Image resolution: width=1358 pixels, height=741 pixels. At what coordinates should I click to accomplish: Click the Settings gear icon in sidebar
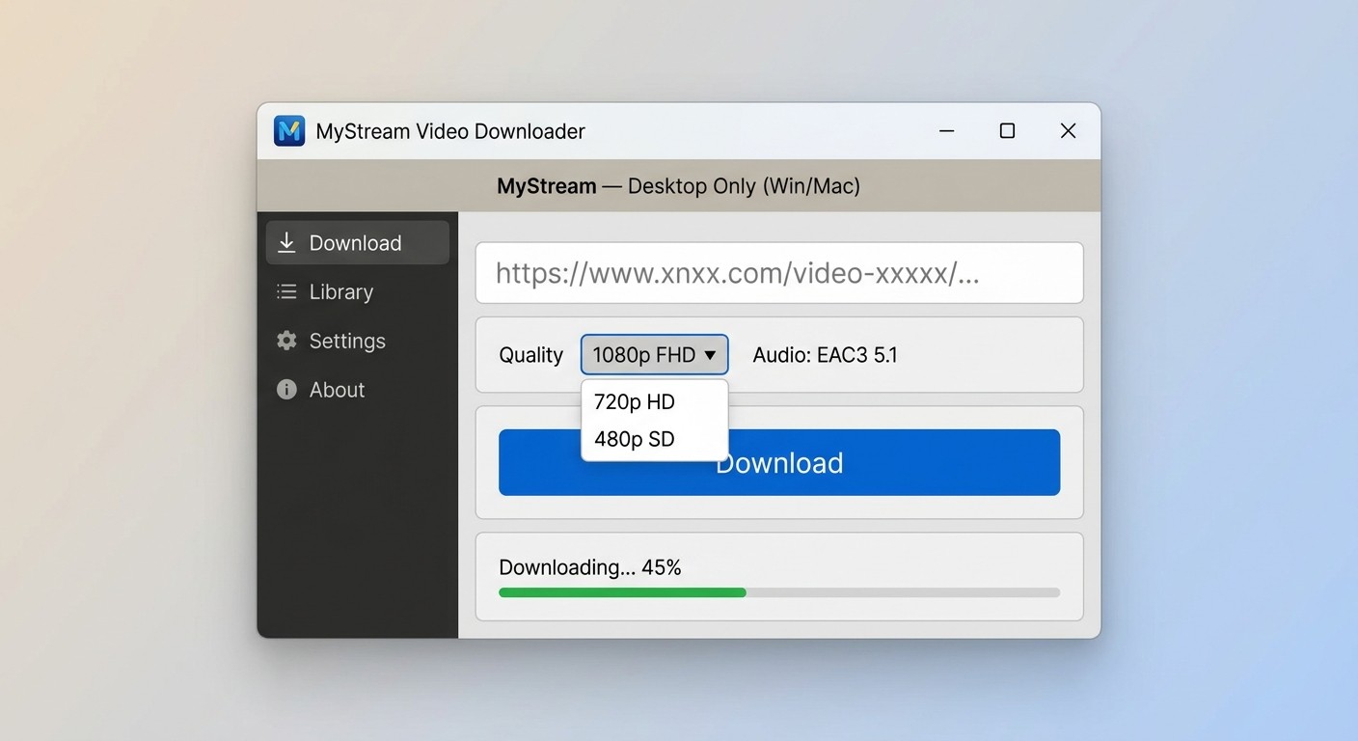286,341
